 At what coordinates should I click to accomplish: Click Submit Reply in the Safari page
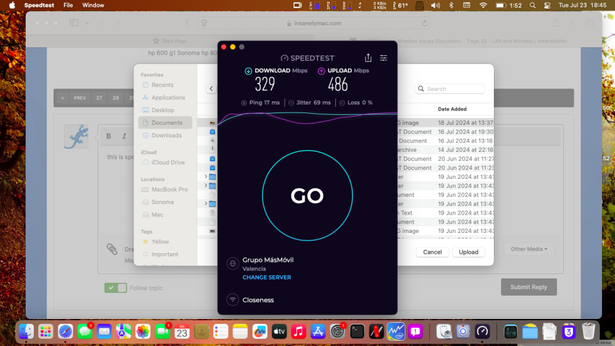[529, 287]
